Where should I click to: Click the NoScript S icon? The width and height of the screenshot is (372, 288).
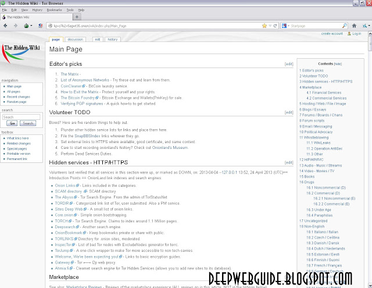click(x=40, y=26)
